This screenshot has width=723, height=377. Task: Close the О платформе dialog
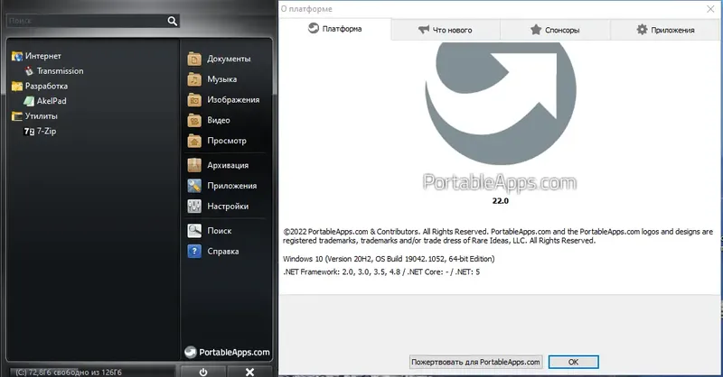click(710, 9)
